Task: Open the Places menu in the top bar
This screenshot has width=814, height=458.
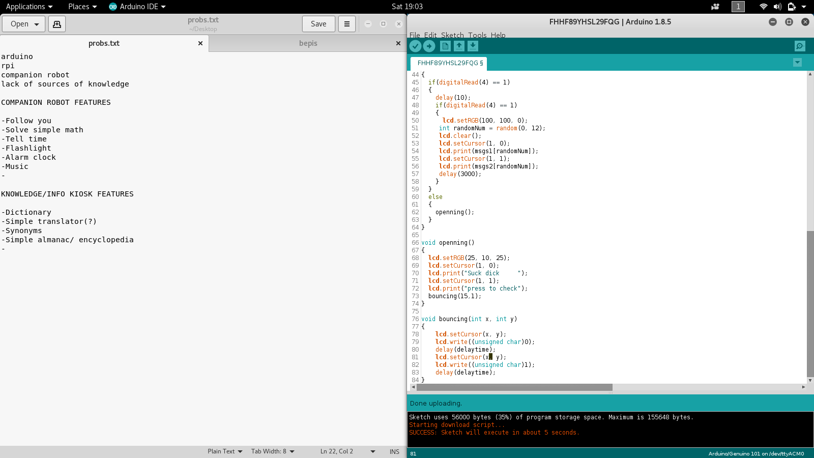Action: click(x=82, y=7)
